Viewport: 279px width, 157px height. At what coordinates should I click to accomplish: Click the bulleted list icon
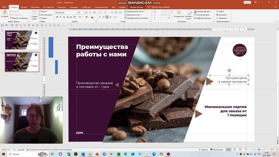click(100, 13)
